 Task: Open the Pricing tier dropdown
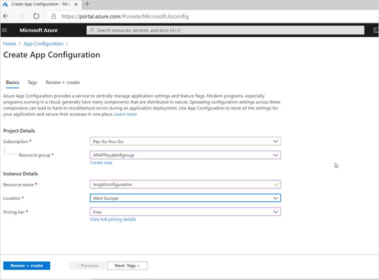coord(275,212)
